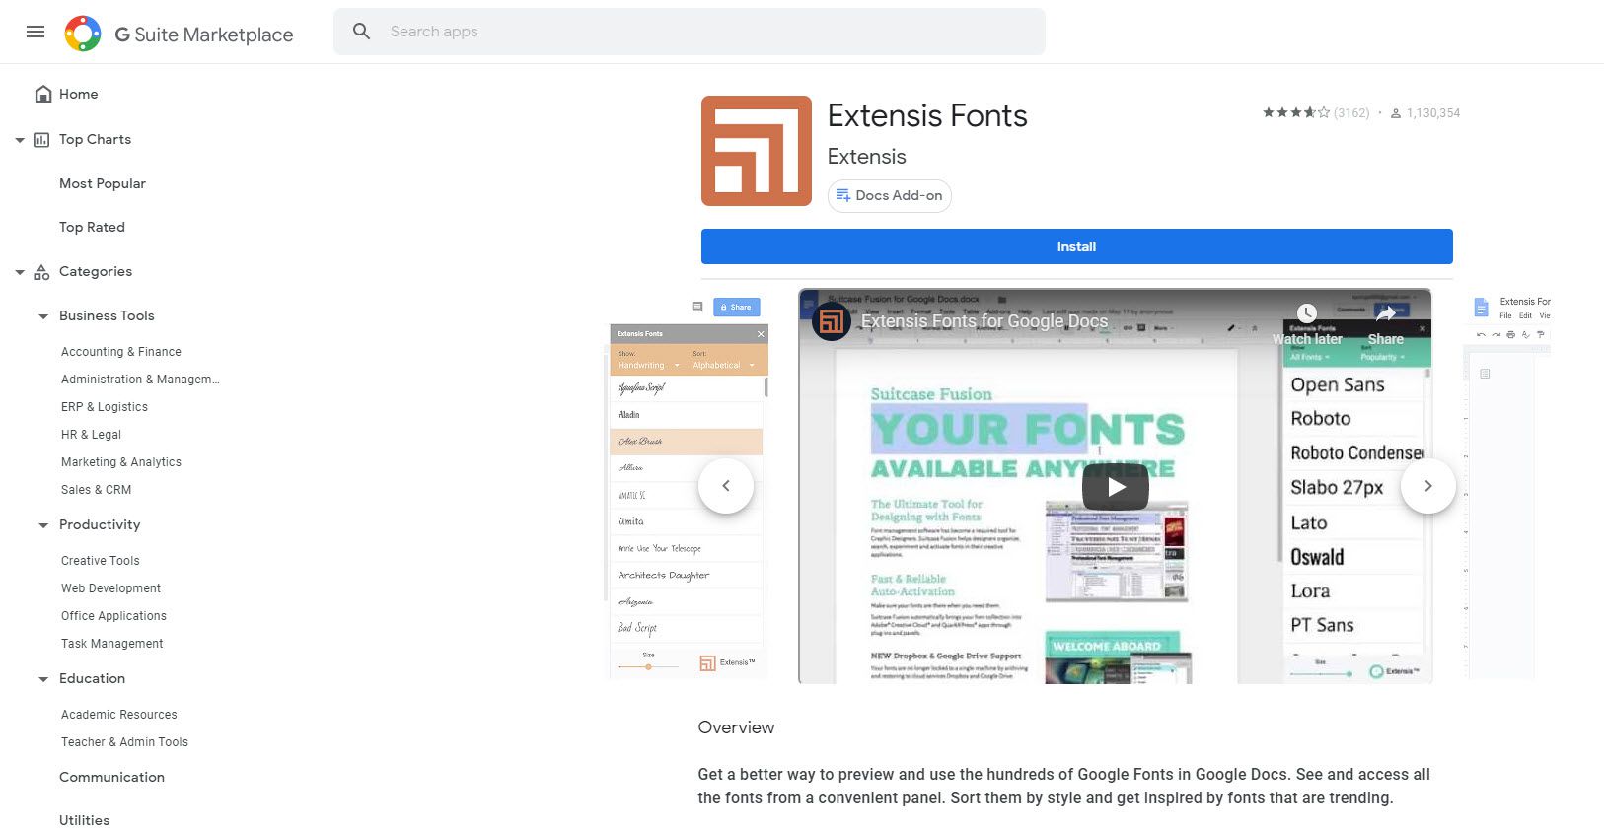Open Teacher & Admin Tools category

tap(124, 742)
